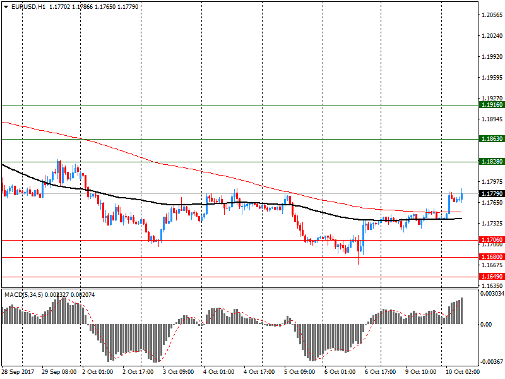The width and height of the screenshot is (505, 379).
Task: Click the 6 Oct 17:00 time label
Action: point(381,372)
